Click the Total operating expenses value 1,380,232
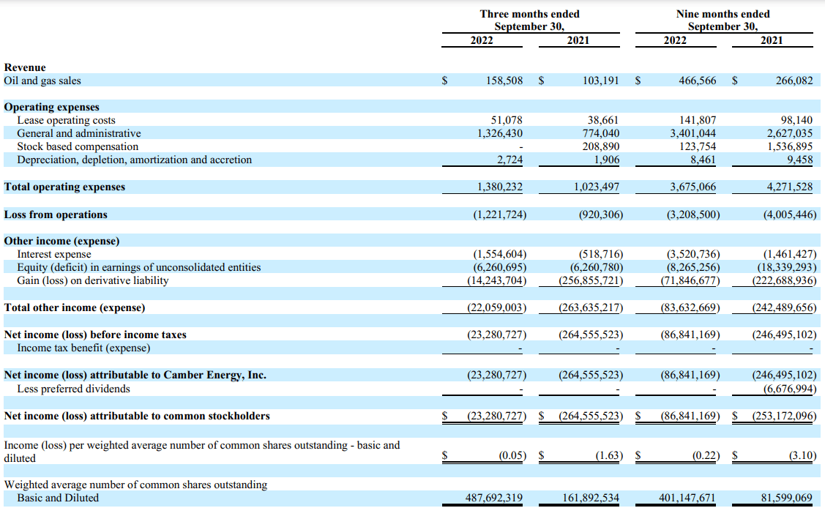This screenshot has height=508, width=825. pos(501,187)
